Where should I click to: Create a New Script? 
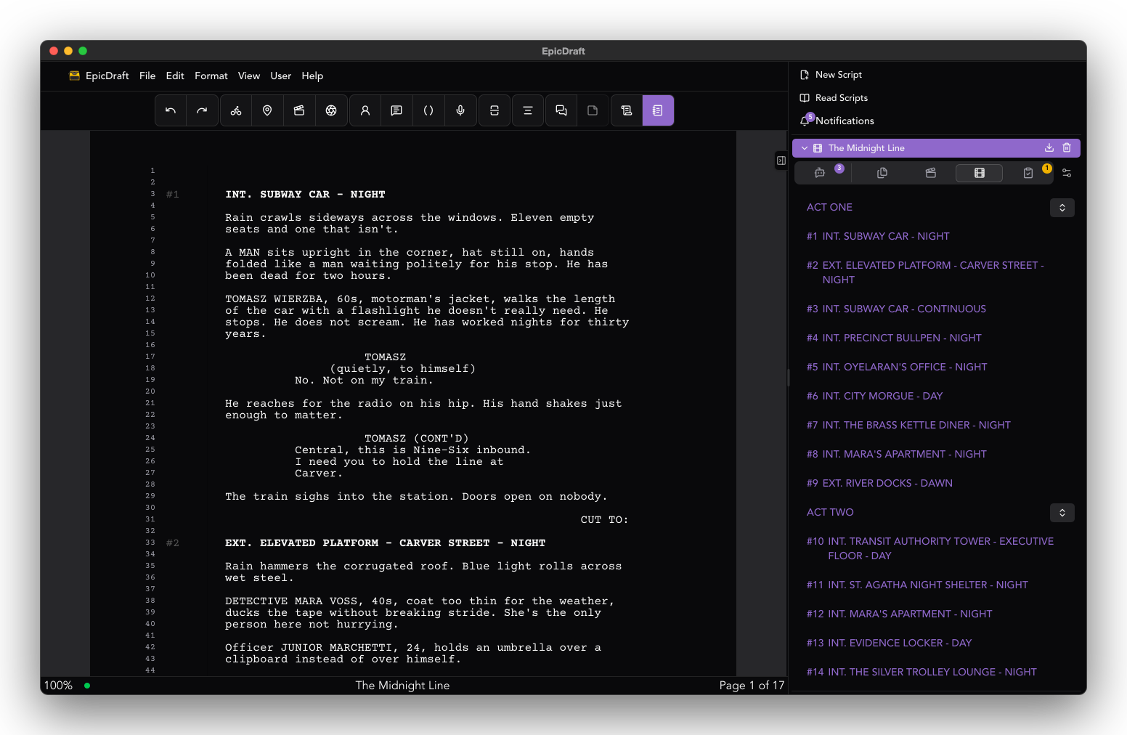[x=831, y=75]
